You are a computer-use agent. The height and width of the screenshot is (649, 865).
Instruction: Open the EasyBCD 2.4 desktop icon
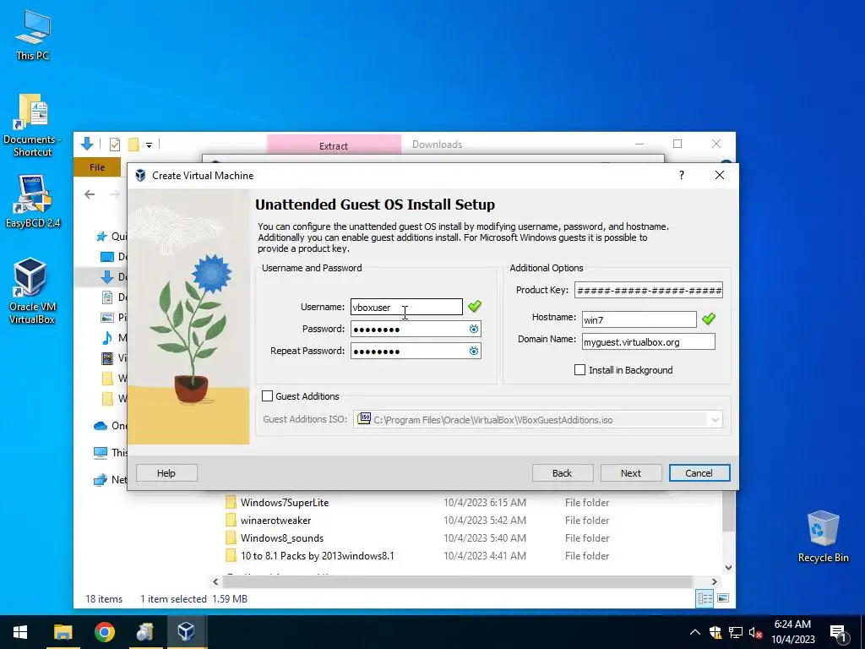pyautogui.click(x=33, y=201)
